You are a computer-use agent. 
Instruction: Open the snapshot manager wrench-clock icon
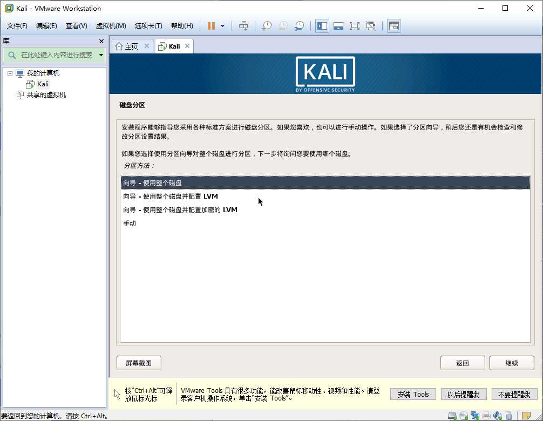click(299, 26)
